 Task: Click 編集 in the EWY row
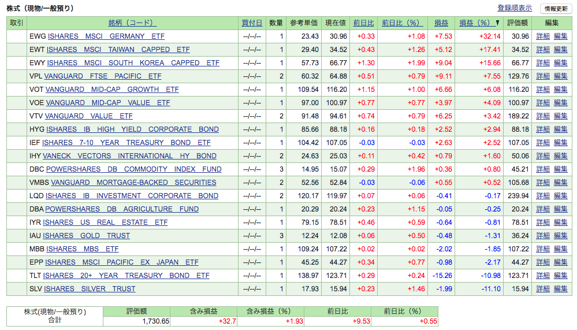(560, 62)
